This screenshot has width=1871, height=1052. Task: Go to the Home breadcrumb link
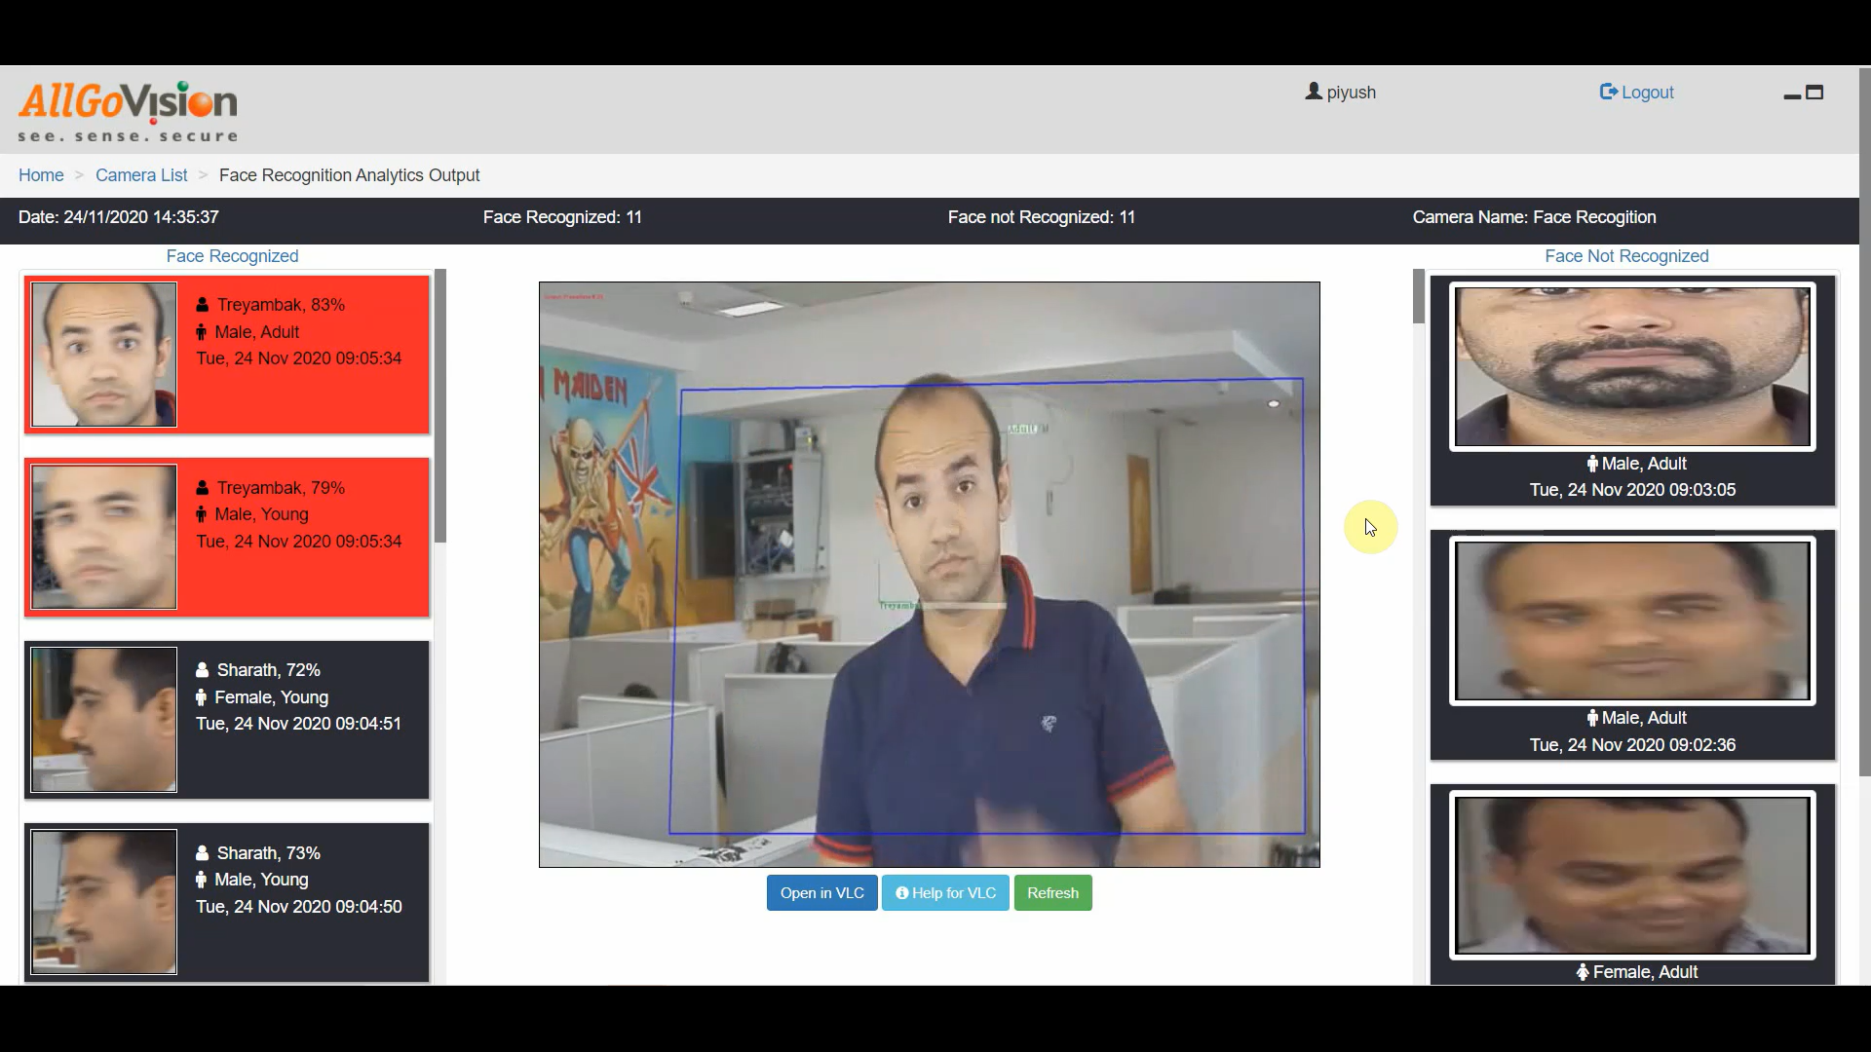point(41,175)
